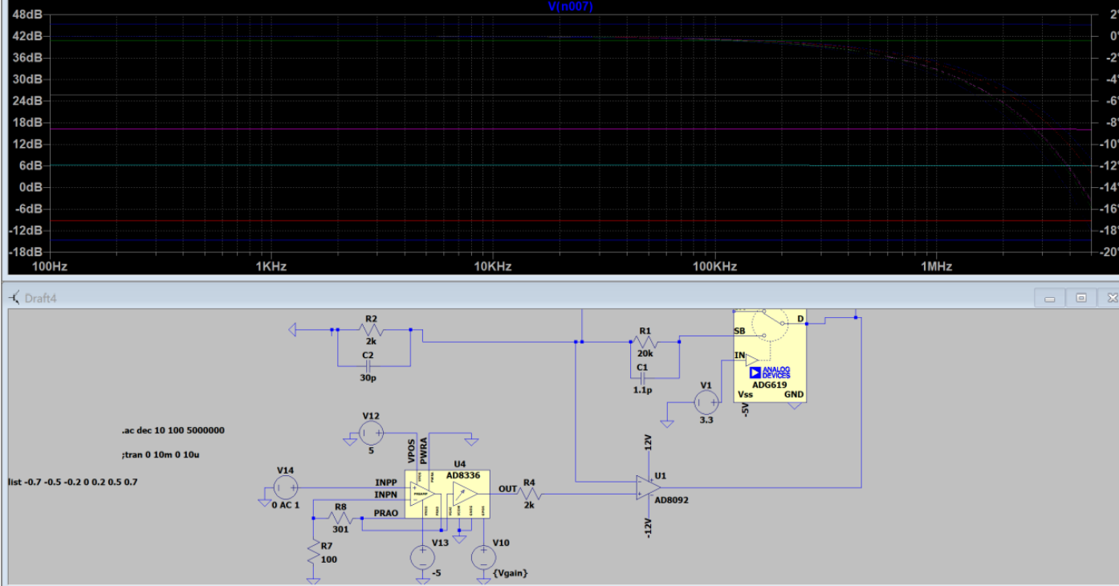This screenshot has height=586, width=1119.
Task: Click the 20k value of R1
Action: click(645, 353)
